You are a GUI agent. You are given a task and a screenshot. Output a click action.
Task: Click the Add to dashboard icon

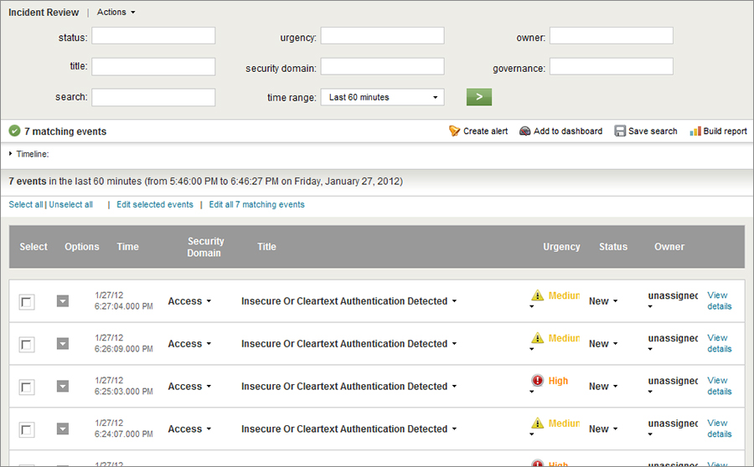click(525, 131)
